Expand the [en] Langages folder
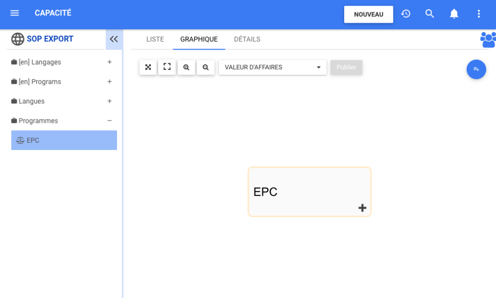Screen dimensions: 496x298 [x=110, y=62]
